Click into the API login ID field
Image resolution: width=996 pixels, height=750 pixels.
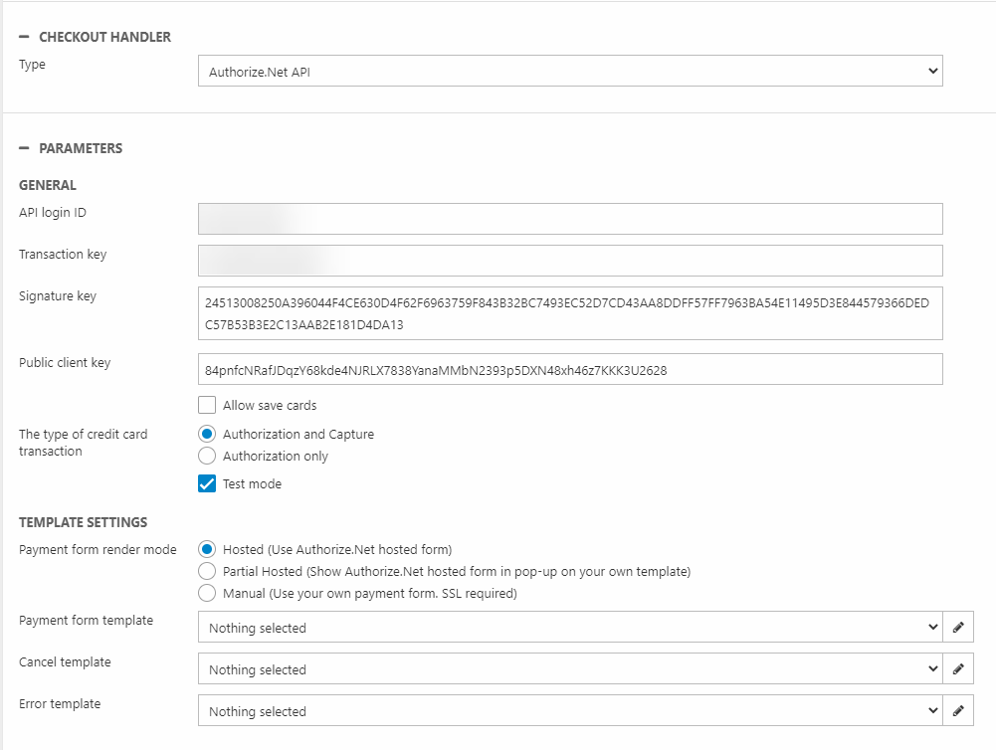tap(569, 219)
